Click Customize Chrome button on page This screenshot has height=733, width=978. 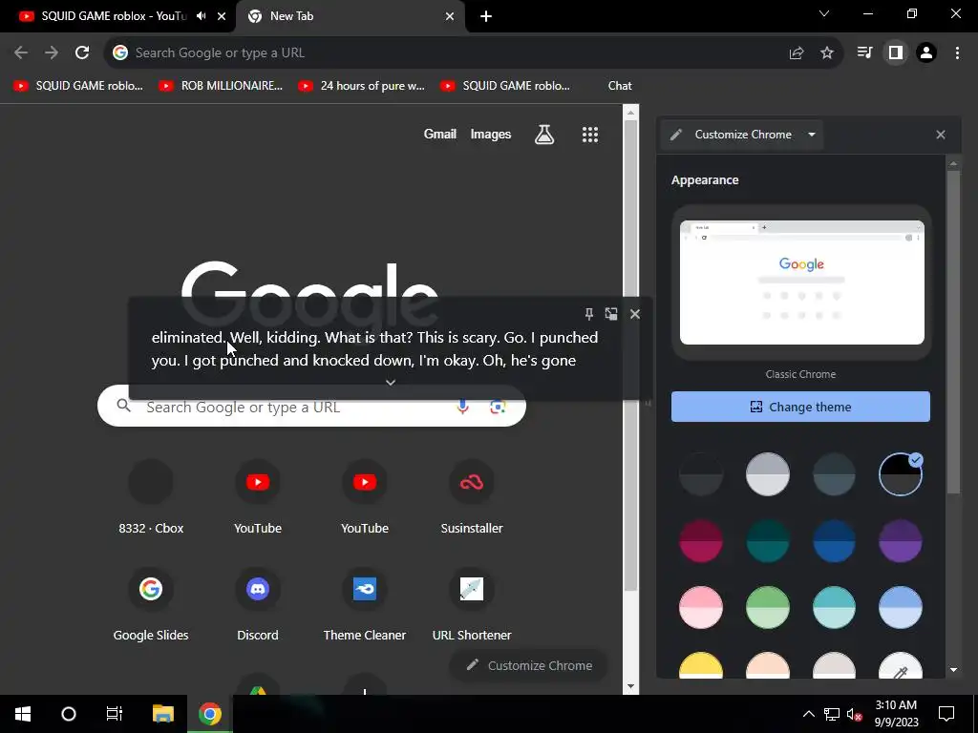point(529,665)
